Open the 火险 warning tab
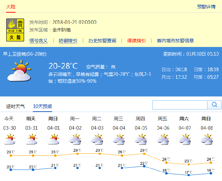This screenshot has height=181, width=222. coord(10,7)
